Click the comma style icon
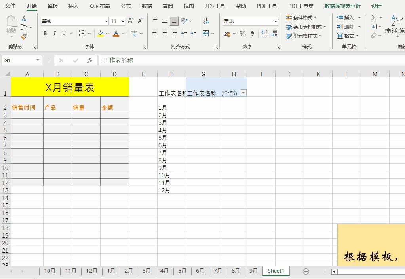 pos(252,34)
